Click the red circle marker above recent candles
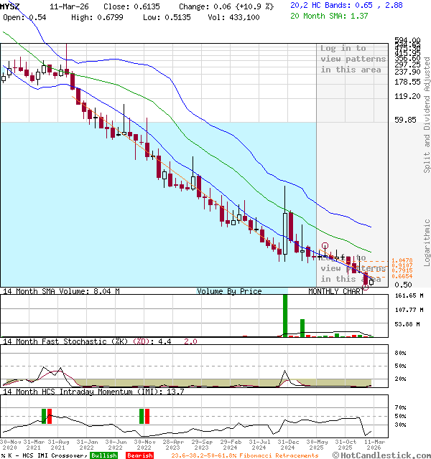The image size is (431, 459). click(325, 245)
